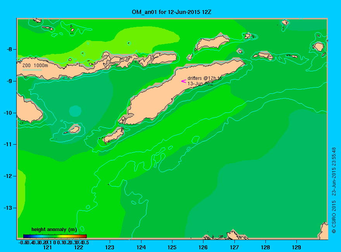Click latitude label "-8" on the left axis

(9, 49)
